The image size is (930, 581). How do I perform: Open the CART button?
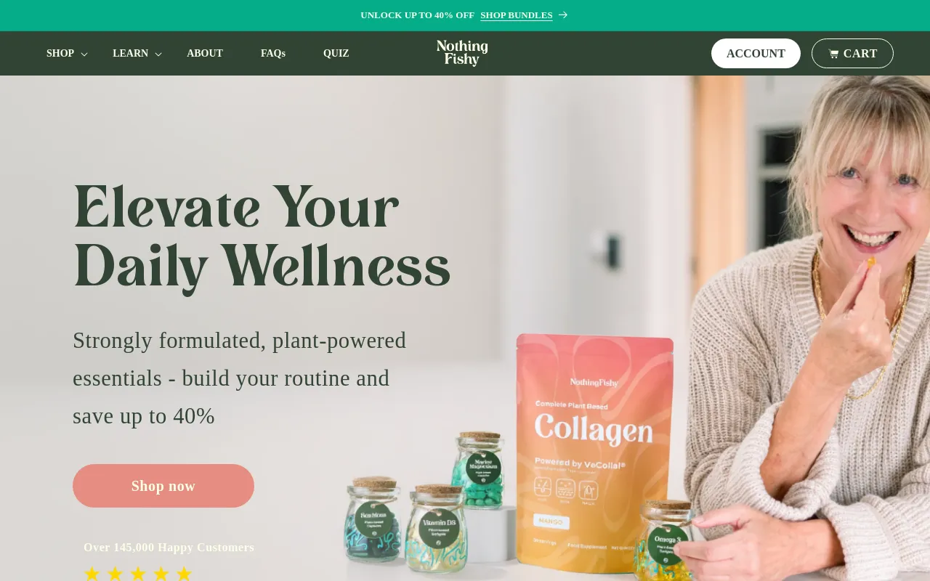point(852,54)
